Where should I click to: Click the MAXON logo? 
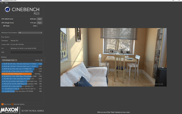pyautogui.click(x=9, y=110)
